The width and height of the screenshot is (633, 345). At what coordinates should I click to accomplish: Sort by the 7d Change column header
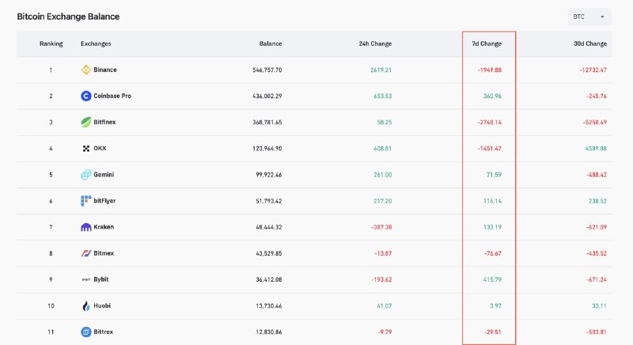point(487,44)
